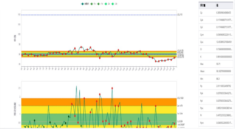Click the 1σ:1.034 label on moving range chart

tap(180, 114)
